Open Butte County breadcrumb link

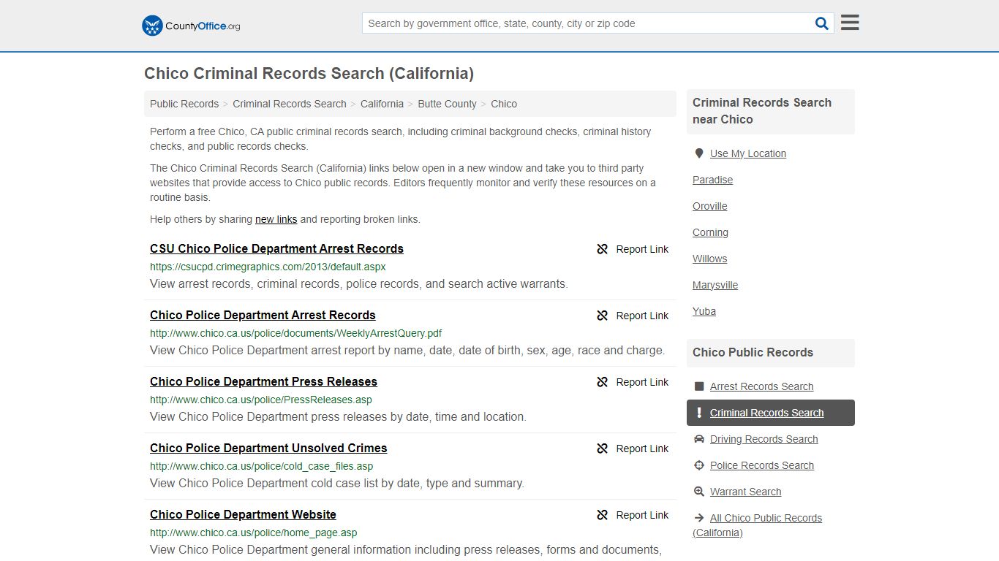(x=447, y=104)
